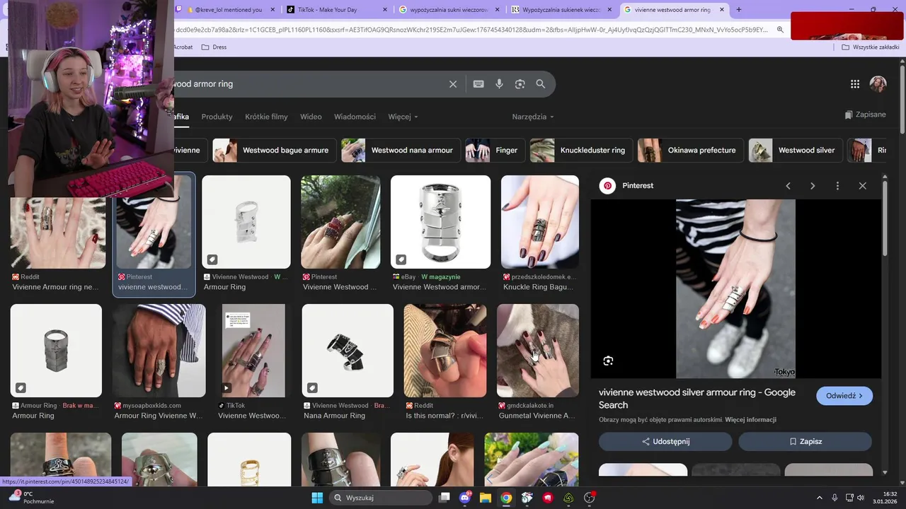
Task: Open the Dress bookmark folder
Action: point(214,47)
